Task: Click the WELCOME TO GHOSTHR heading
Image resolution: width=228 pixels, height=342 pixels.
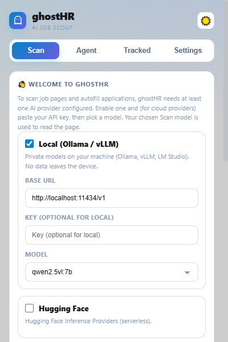Action: [68, 84]
